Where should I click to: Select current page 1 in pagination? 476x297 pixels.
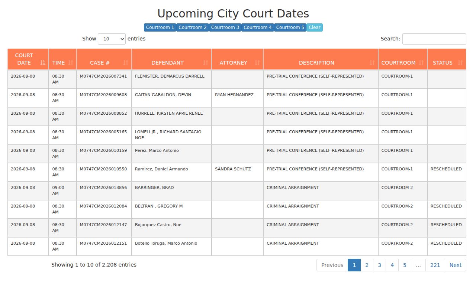[354, 265]
